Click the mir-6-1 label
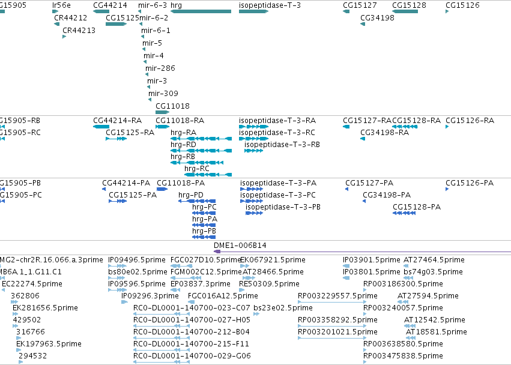 pos(156,30)
